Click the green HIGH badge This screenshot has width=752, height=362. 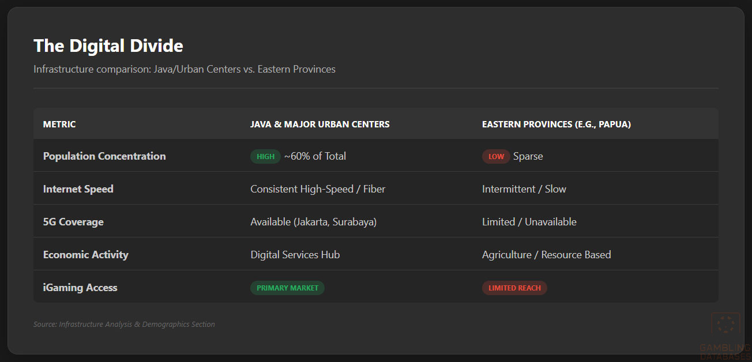pos(265,156)
